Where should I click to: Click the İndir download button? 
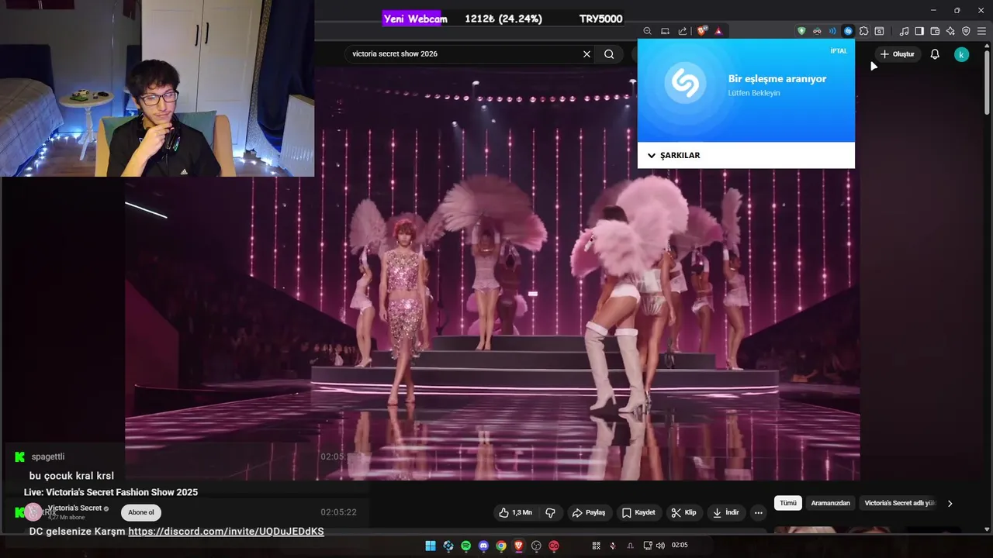pos(725,512)
